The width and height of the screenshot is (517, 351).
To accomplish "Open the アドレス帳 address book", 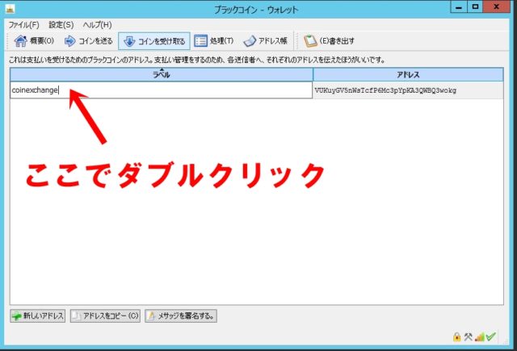I will pos(266,41).
